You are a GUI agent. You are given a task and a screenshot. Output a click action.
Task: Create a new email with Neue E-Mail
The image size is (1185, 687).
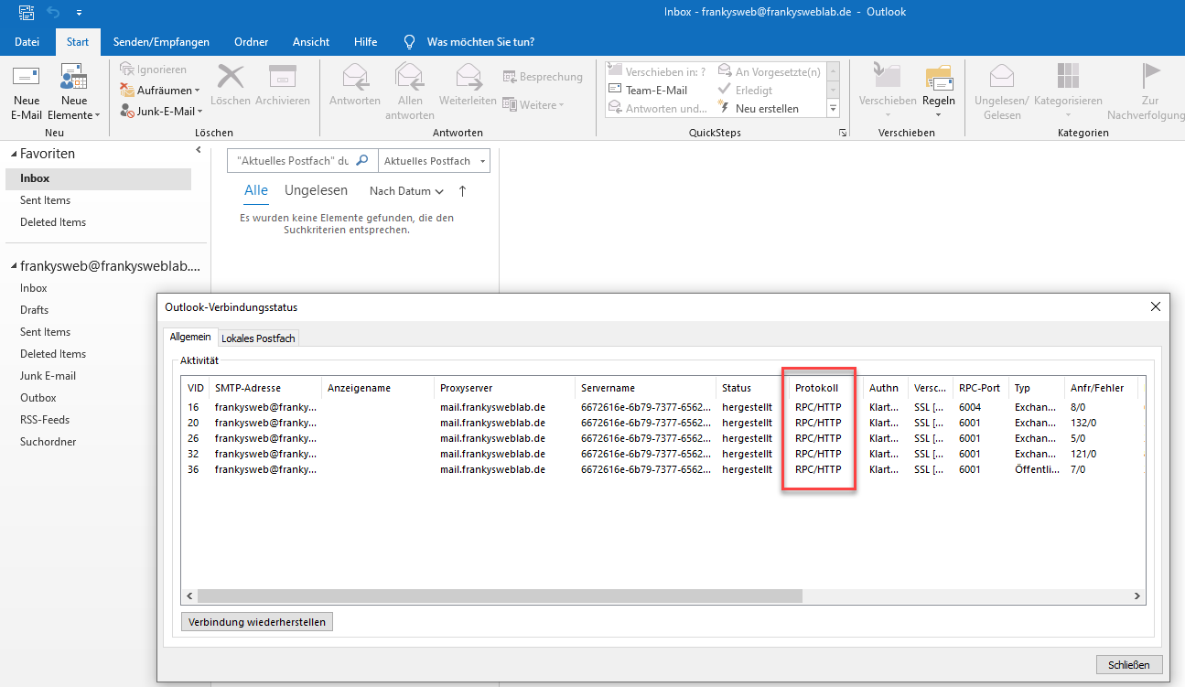[26, 91]
